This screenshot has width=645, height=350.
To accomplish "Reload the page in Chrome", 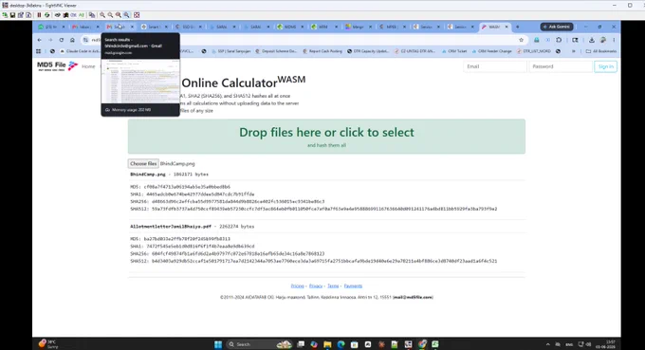I will pos(62,40).
